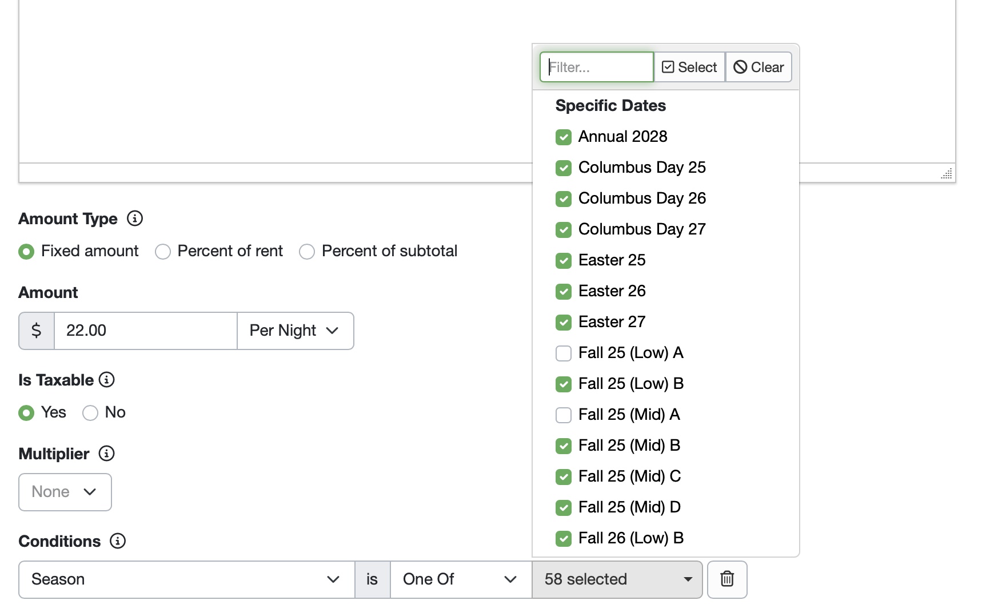Viewport: 982px width, 612px height.
Task: Expand the Multiplier None dropdown
Action: pyautogui.click(x=65, y=492)
